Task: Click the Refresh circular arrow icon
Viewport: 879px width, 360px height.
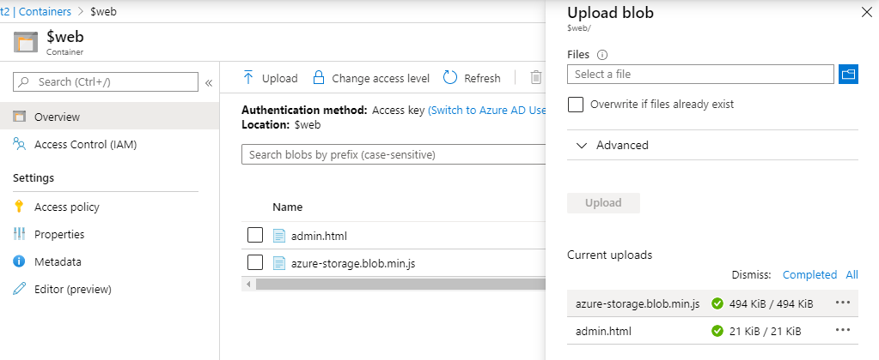Action: click(x=450, y=78)
